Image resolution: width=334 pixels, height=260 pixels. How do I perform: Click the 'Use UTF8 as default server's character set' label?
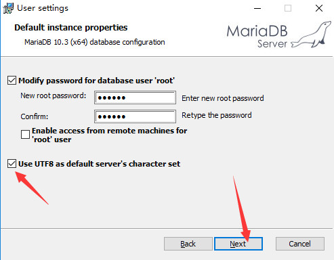point(99,164)
